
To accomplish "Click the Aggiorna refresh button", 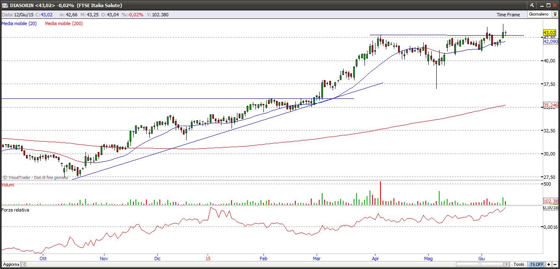I will [10, 264].
